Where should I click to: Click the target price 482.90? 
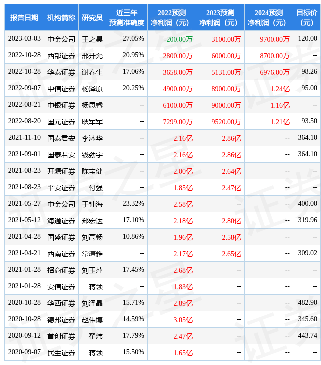[x=307, y=303]
